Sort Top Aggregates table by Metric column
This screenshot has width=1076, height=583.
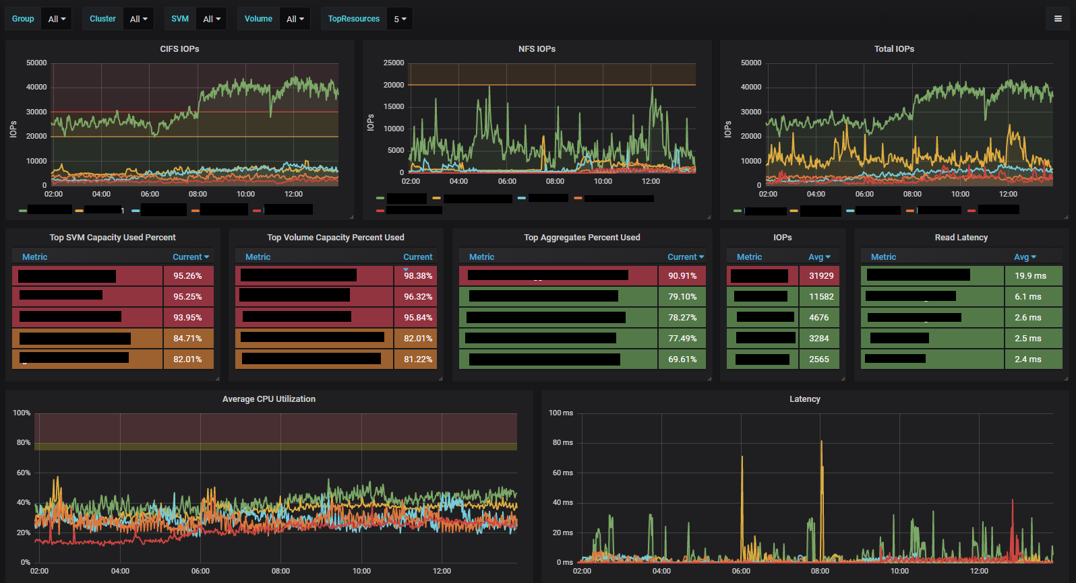pos(482,257)
